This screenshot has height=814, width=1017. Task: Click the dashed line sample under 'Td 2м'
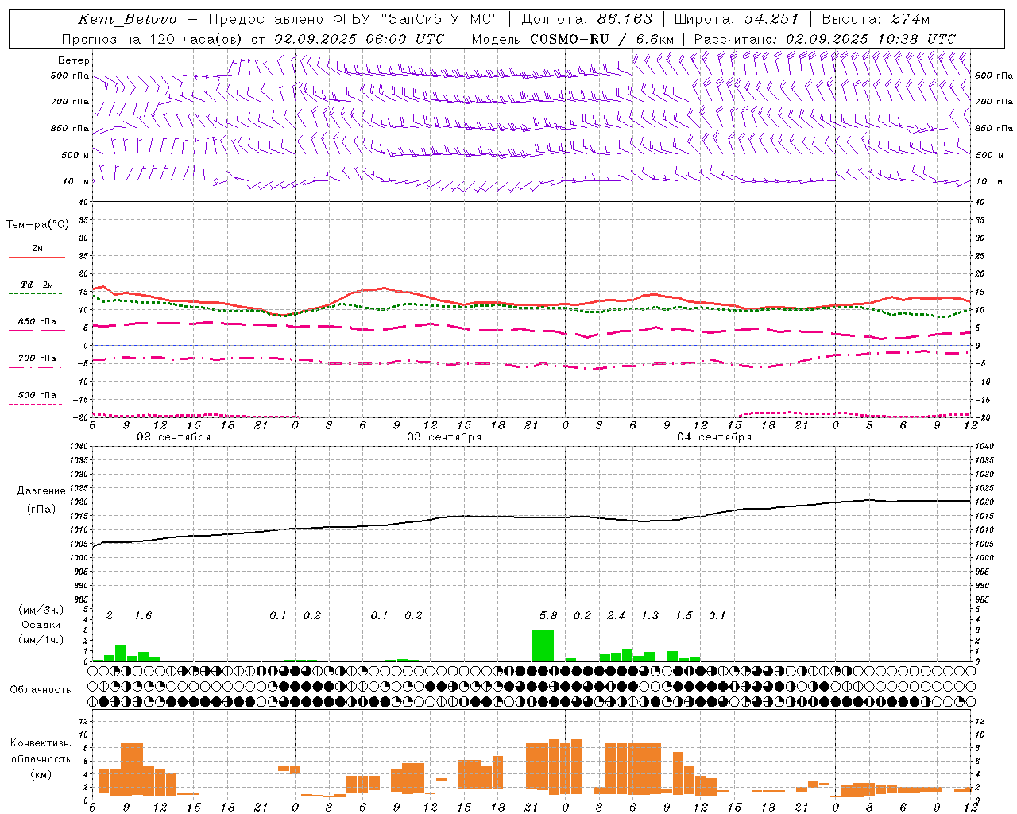click(36, 294)
